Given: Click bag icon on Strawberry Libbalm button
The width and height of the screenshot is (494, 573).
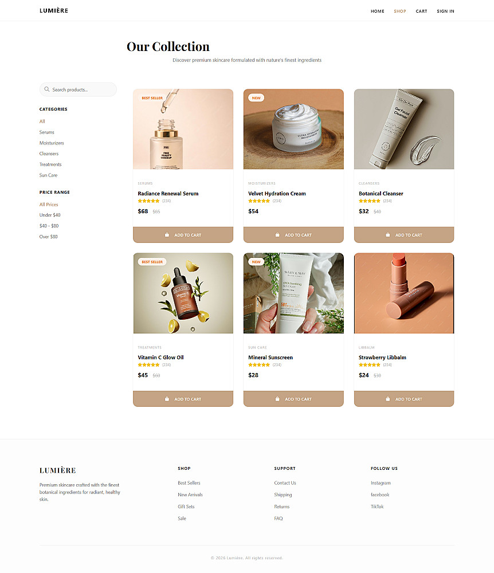Looking at the screenshot, I should point(387,399).
